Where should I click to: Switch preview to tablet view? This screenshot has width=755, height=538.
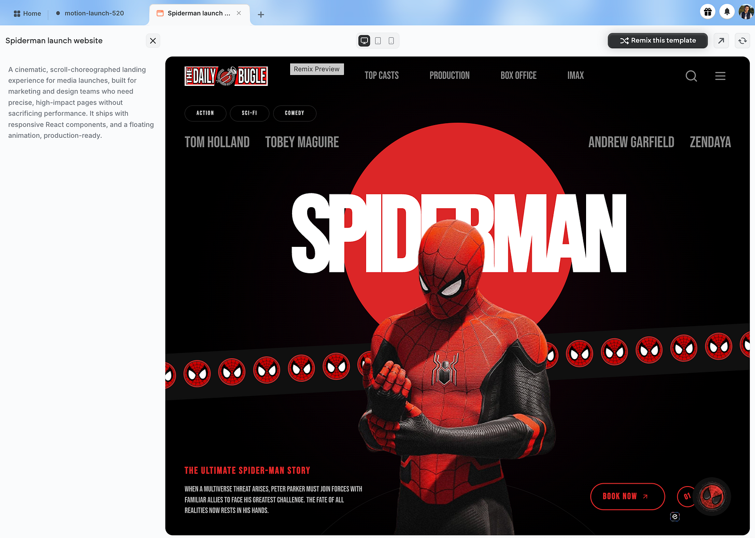(378, 41)
